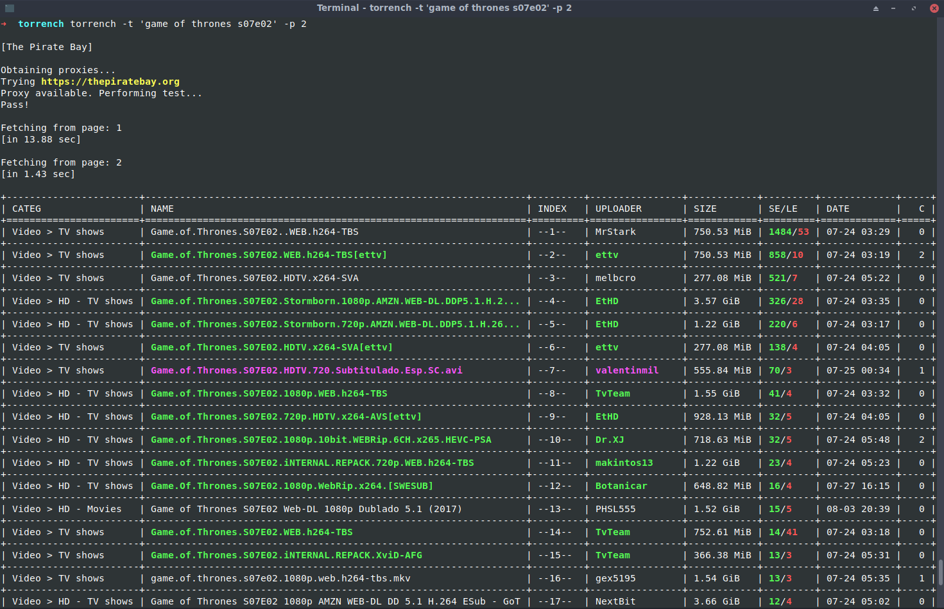Maximize the terminal window

click(913, 8)
